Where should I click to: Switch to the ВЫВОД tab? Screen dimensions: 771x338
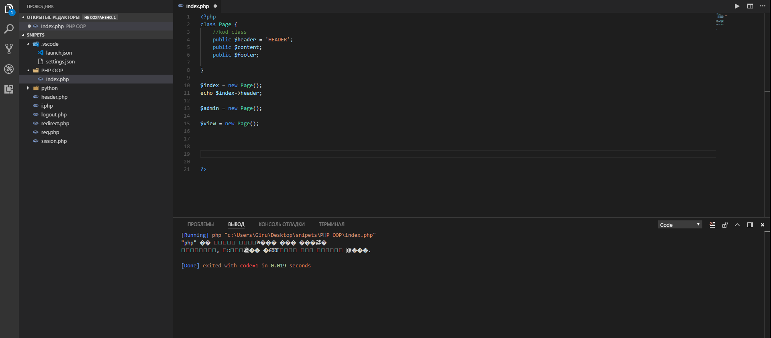236,224
